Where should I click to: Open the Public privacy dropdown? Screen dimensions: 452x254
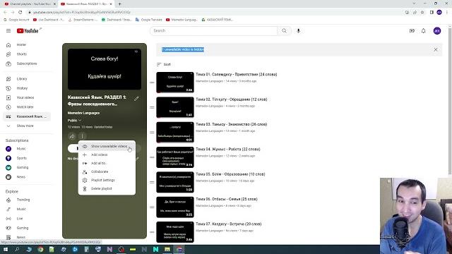(74, 121)
